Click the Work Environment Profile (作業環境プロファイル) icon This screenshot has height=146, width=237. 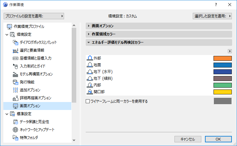click(9, 26)
